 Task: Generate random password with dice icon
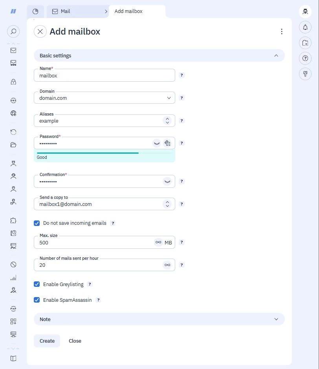(x=167, y=143)
